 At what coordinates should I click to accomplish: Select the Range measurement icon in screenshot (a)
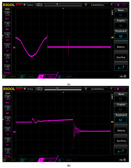coord(7,68)
